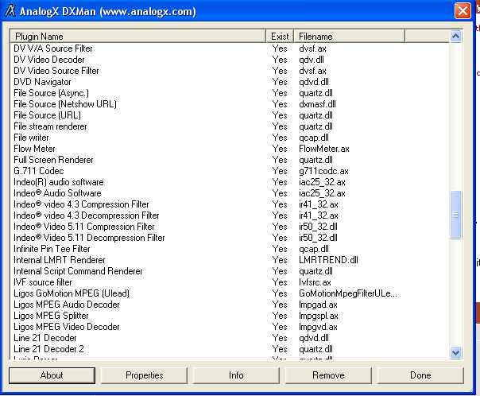Select the Line 21 Decoder row
Screen dimensions: 480x396
click(230, 338)
